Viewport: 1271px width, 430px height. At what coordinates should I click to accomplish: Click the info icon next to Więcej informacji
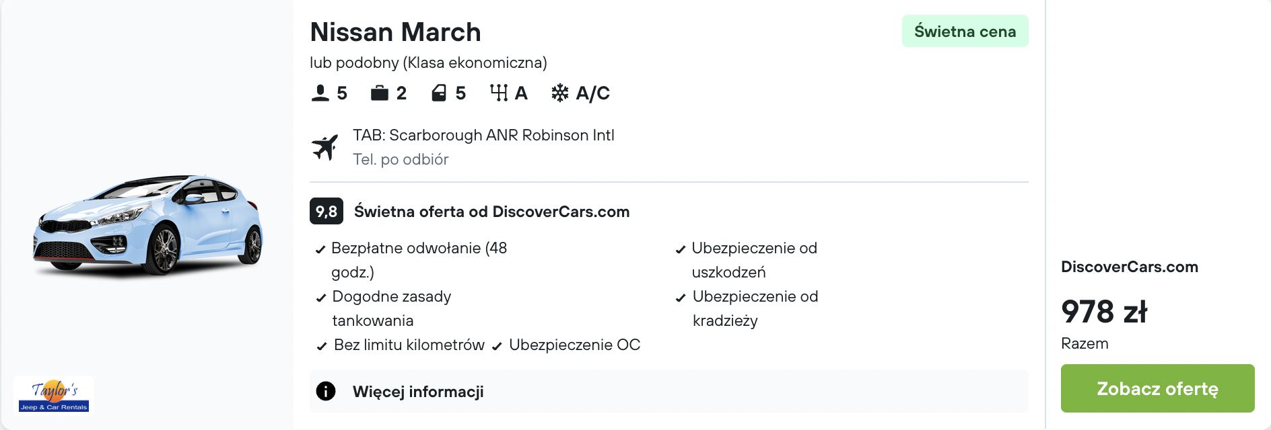pyautogui.click(x=326, y=391)
